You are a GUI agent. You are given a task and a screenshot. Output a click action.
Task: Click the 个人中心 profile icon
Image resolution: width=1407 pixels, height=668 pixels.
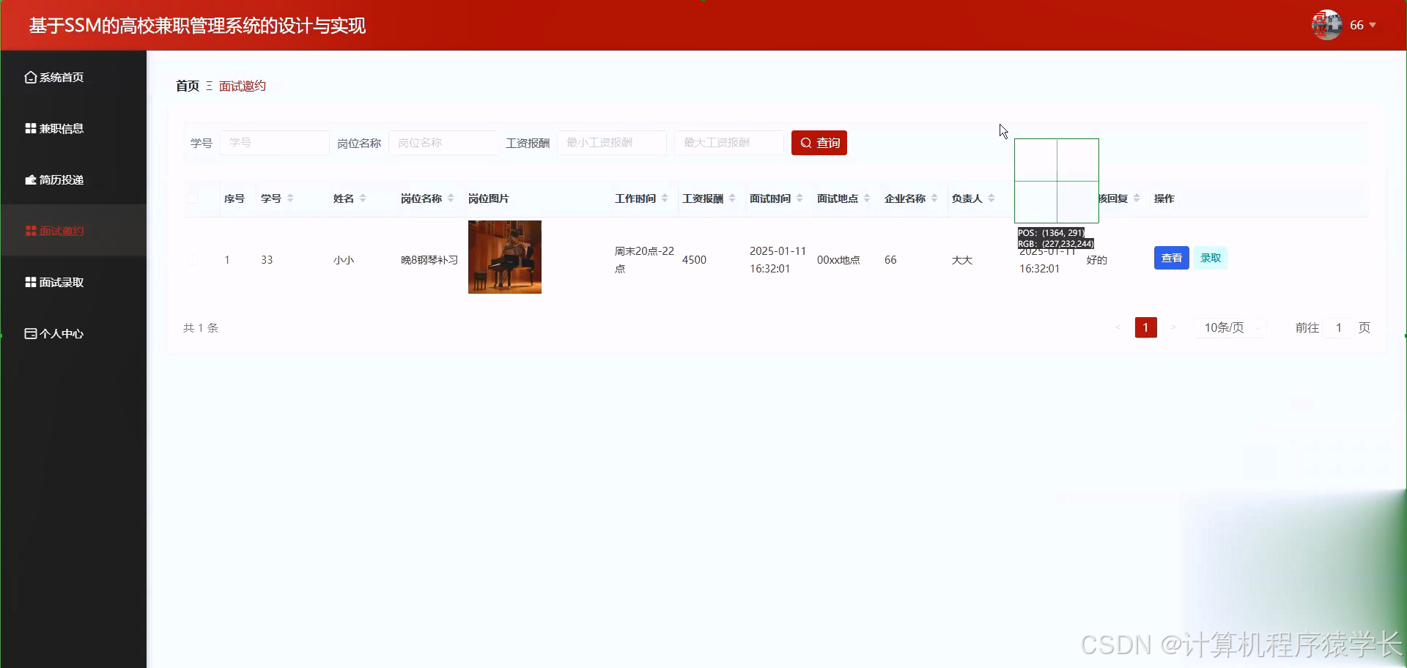click(x=29, y=333)
